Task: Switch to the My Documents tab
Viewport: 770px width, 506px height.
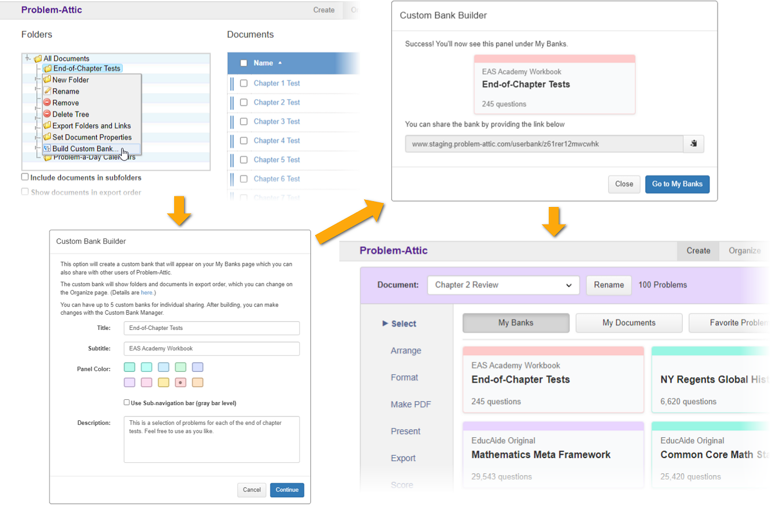Action: coord(628,323)
